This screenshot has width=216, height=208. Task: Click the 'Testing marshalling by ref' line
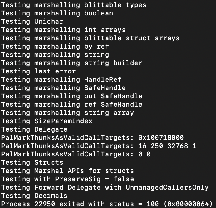pyautogui.click(x=55, y=47)
